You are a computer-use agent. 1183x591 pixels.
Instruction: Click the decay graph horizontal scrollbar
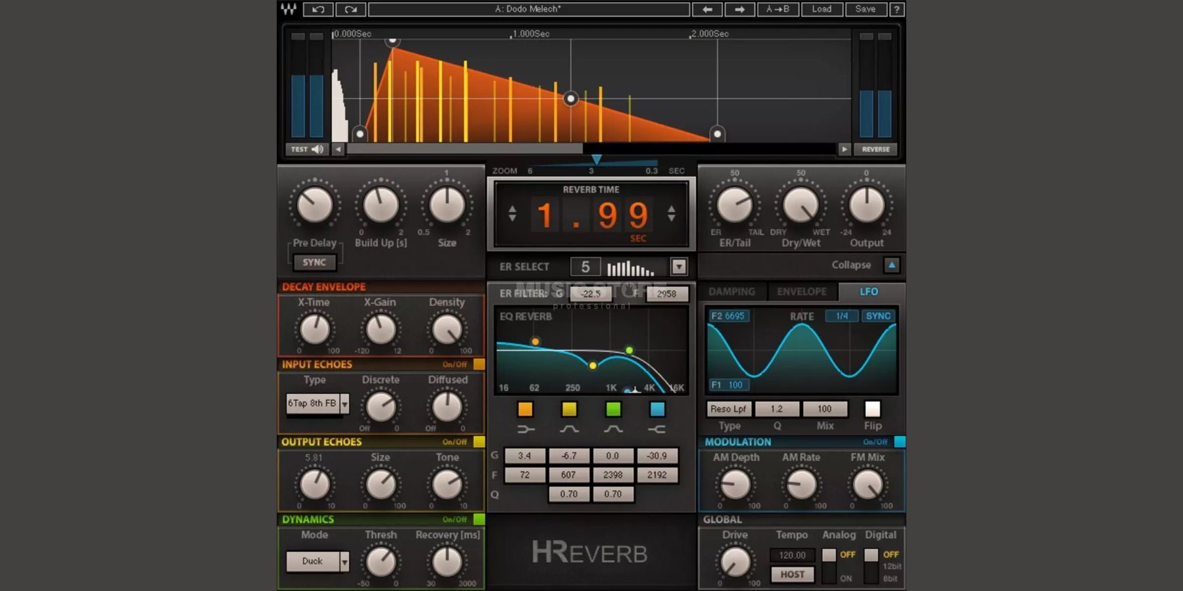pyautogui.click(x=465, y=149)
